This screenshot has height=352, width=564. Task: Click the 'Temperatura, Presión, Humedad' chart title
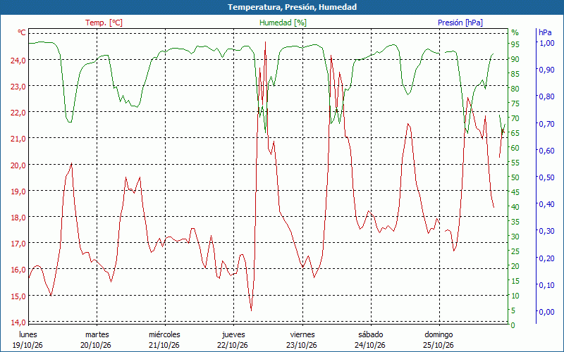coord(292,7)
